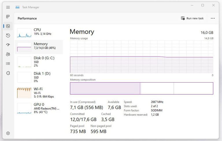Viewport: 222px width, 141px height.
Task: Go to the Processes page icon
Action: pos(8,17)
